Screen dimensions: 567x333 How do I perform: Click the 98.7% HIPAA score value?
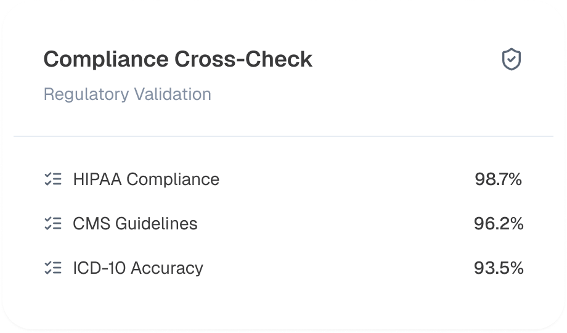point(498,179)
